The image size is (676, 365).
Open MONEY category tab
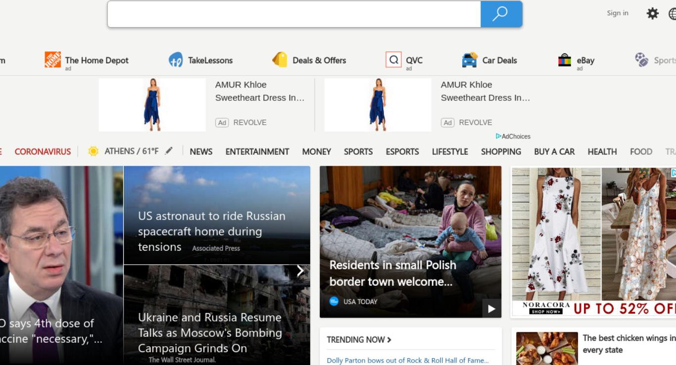tap(316, 152)
